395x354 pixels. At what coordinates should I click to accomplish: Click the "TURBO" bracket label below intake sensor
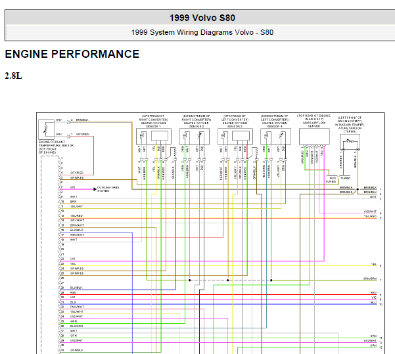345,178
